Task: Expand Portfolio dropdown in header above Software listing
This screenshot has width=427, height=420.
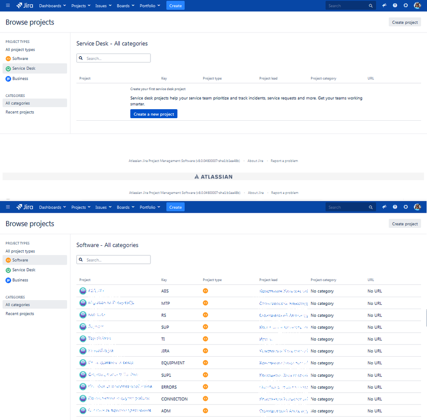Action: coord(150,207)
